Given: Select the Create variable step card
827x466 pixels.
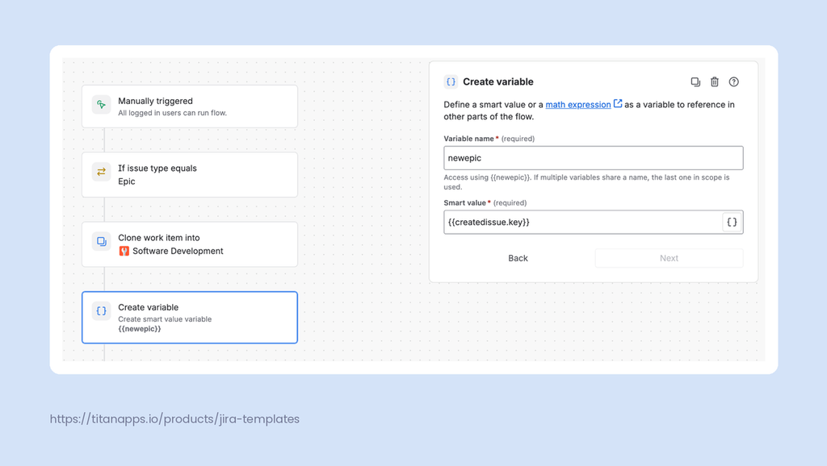Looking at the screenshot, I should [190, 318].
